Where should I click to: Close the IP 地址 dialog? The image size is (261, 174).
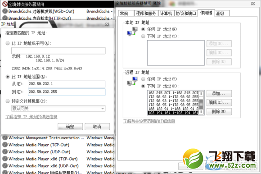108,24
